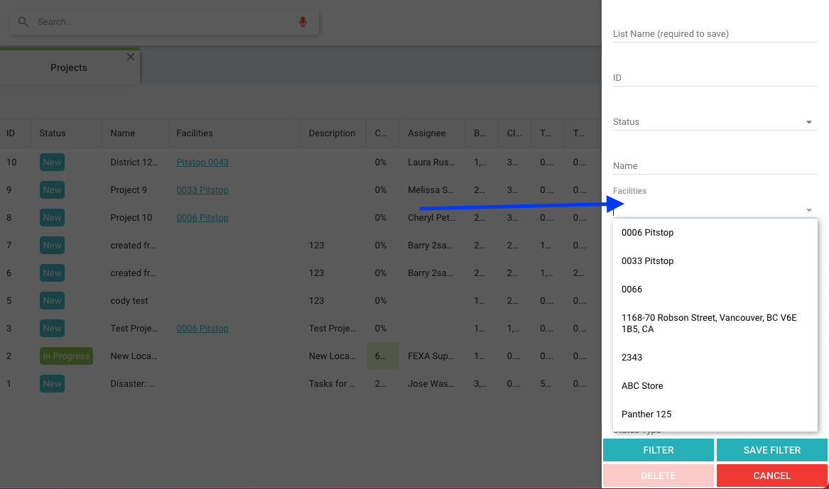Expand the Status dropdown arrow
Image resolution: width=829 pixels, height=489 pixels.
pyautogui.click(x=808, y=123)
